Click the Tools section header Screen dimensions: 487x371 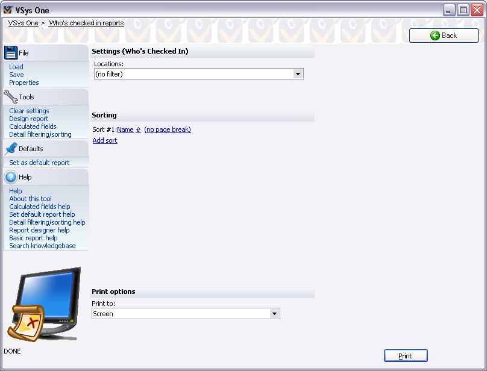[x=46, y=97]
